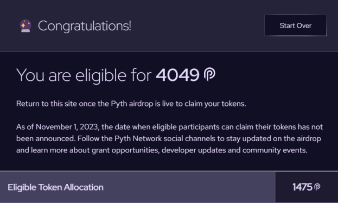Click the "grant opportunities" phrase

coord(125,150)
